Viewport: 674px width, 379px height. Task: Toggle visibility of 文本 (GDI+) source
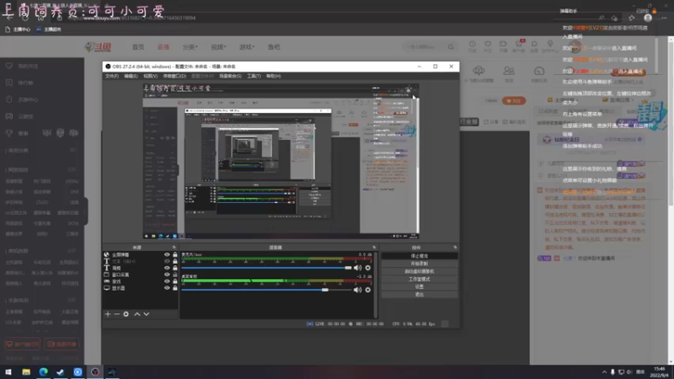pyautogui.click(x=167, y=261)
